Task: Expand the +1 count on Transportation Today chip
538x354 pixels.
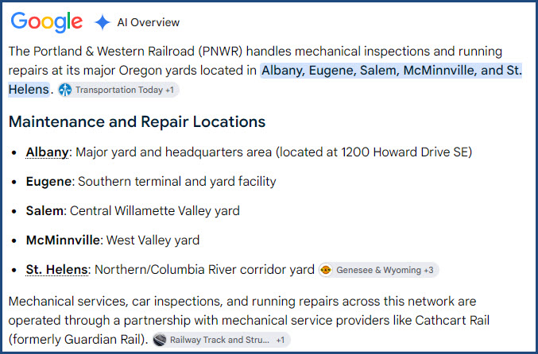Action: click(x=169, y=90)
